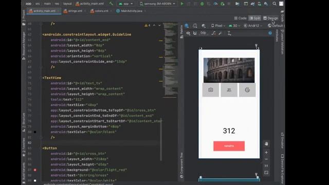Open the Attributes side panel
Image resolution: width=329 pixels, height=185 pixels.
pos(277,35)
